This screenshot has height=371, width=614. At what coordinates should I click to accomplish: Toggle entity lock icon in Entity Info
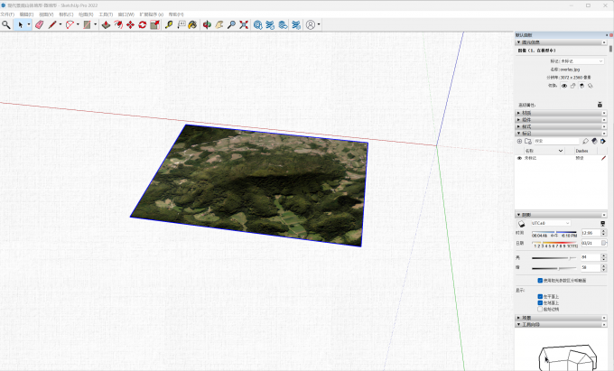click(572, 86)
